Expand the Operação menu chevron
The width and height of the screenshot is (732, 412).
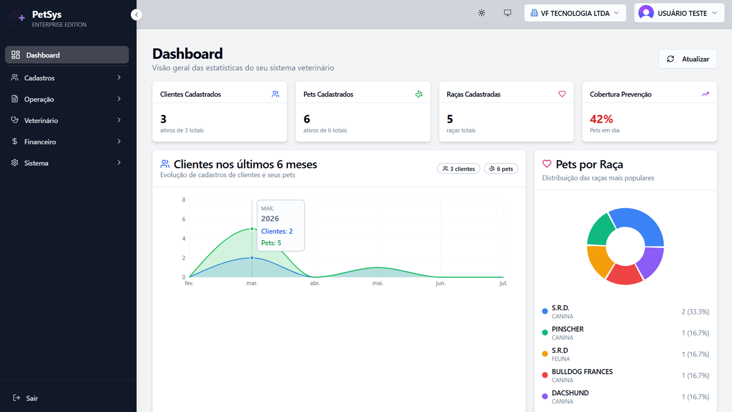[x=119, y=99]
